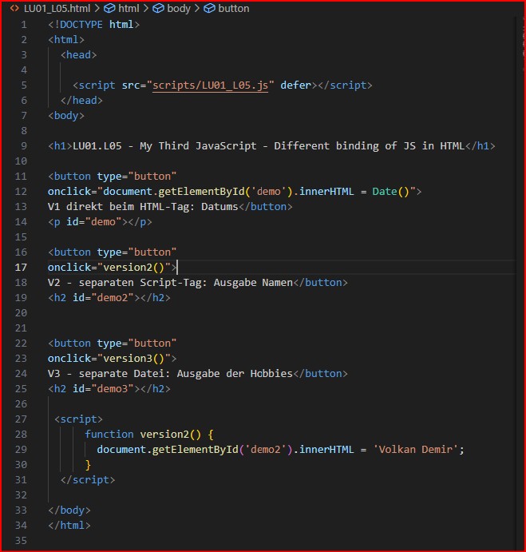Click '<button type="button"' on line 11

[x=113, y=176]
